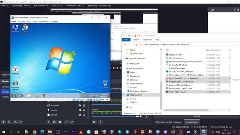
Task: Switch to Explorer Поделиться ribbon tab
Action: pyautogui.click(x=147, y=40)
